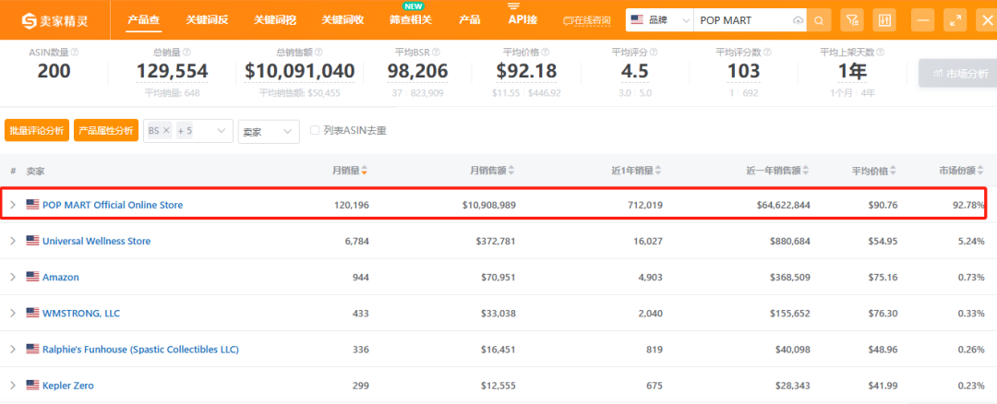
Task: Click help icon beside 平均评分
Action: point(654,52)
